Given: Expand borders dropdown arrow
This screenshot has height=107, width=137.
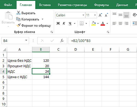Looking at the screenshot, I should (x=86, y=23).
